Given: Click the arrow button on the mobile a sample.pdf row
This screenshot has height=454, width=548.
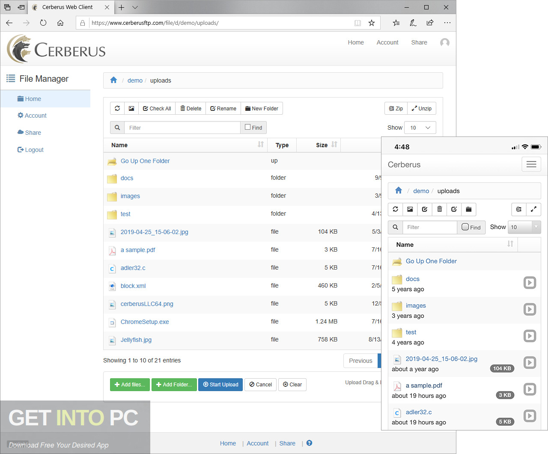Looking at the screenshot, I should [530, 389].
